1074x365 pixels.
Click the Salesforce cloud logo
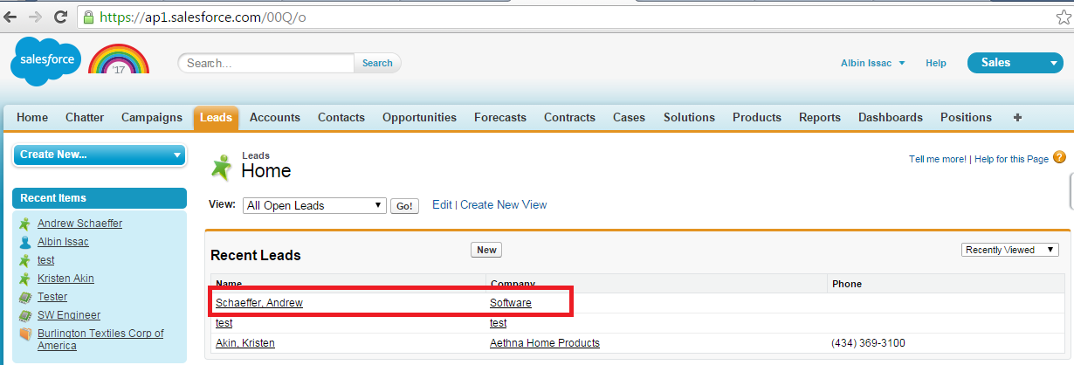pyautogui.click(x=45, y=61)
